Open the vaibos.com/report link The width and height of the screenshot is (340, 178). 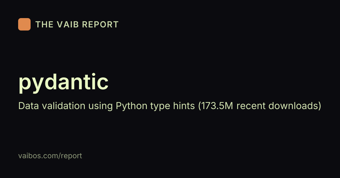coord(50,156)
